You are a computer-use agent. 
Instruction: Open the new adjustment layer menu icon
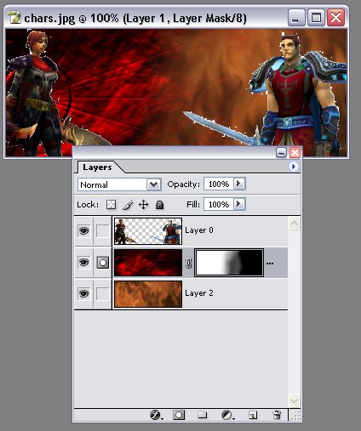point(227,415)
